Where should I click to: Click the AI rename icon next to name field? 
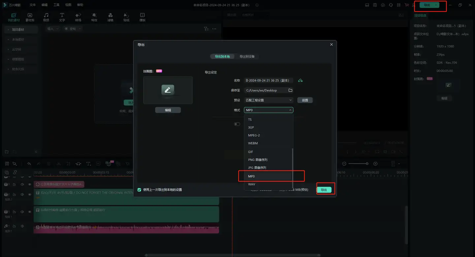click(x=300, y=80)
